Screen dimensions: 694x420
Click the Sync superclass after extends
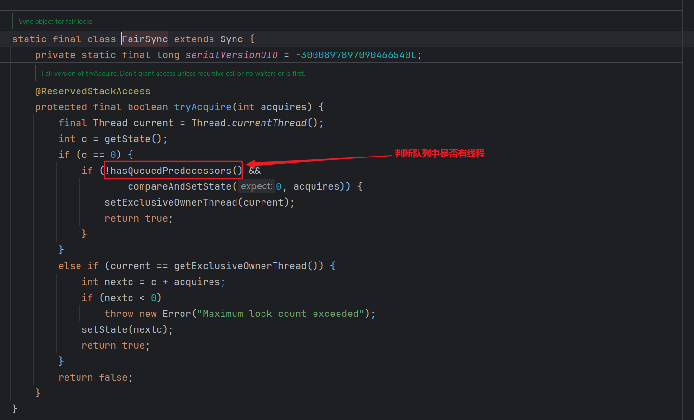[x=231, y=39]
